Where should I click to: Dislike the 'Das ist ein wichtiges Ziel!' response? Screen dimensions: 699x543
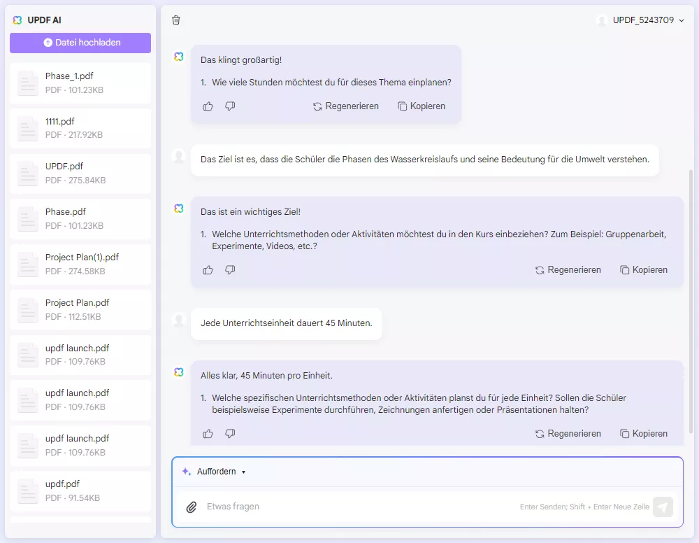(230, 270)
